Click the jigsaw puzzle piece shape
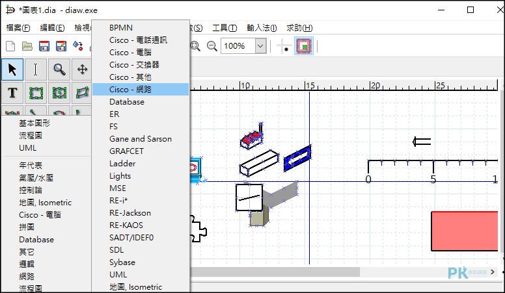The height and width of the screenshot is (293, 505). [198, 229]
